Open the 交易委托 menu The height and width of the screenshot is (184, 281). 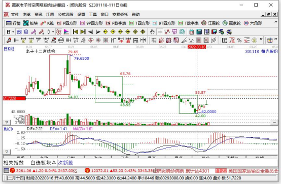[120, 15]
